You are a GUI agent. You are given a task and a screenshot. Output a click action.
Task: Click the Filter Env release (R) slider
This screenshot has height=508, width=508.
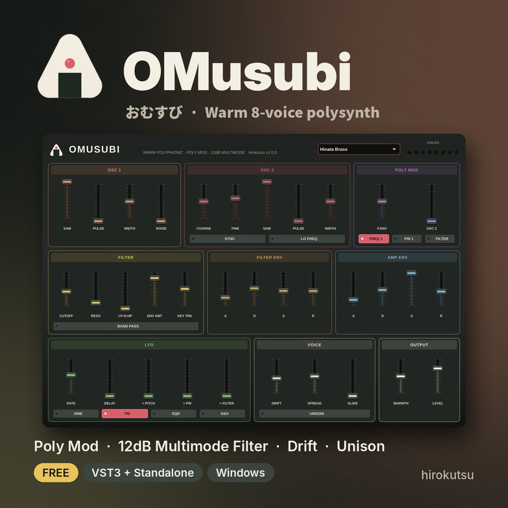click(313, 291)
